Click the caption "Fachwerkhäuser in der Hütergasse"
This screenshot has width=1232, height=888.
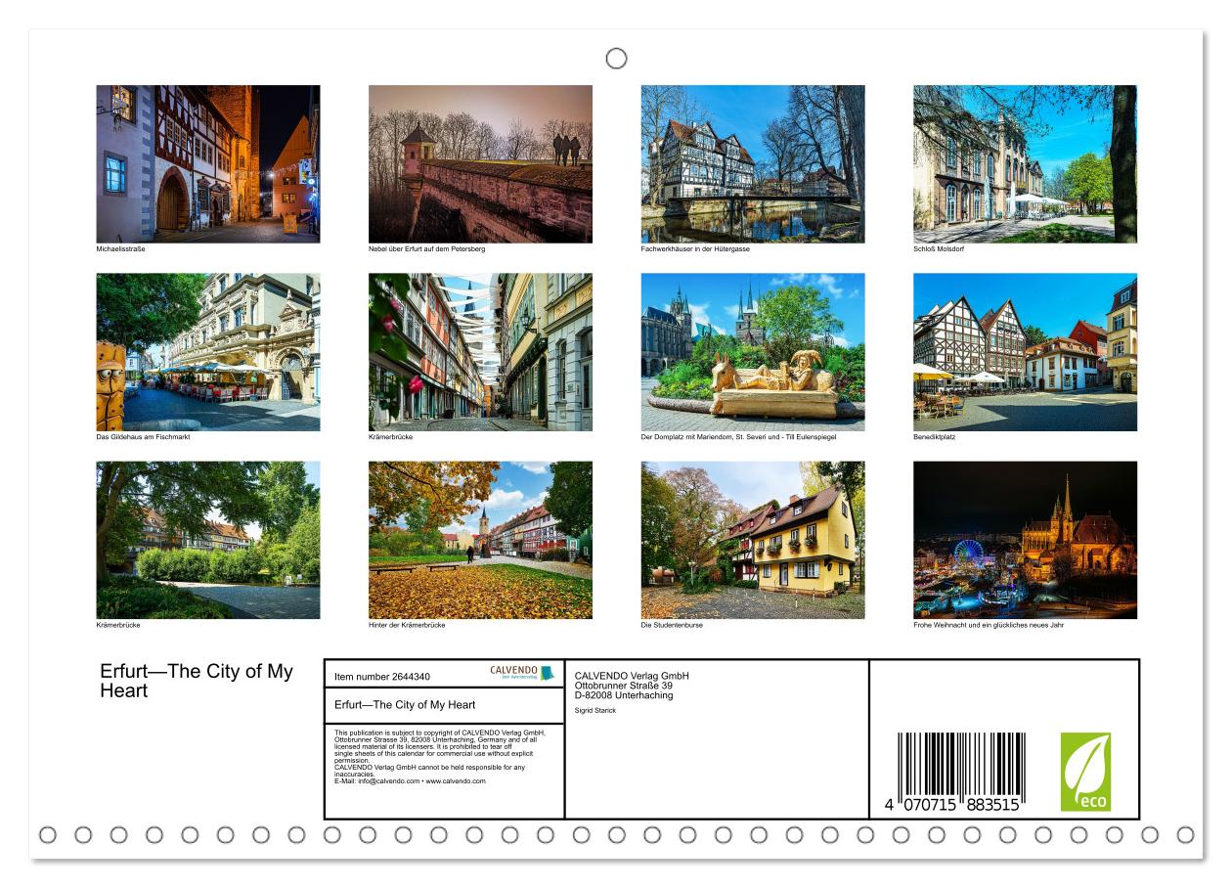point(695,249)
